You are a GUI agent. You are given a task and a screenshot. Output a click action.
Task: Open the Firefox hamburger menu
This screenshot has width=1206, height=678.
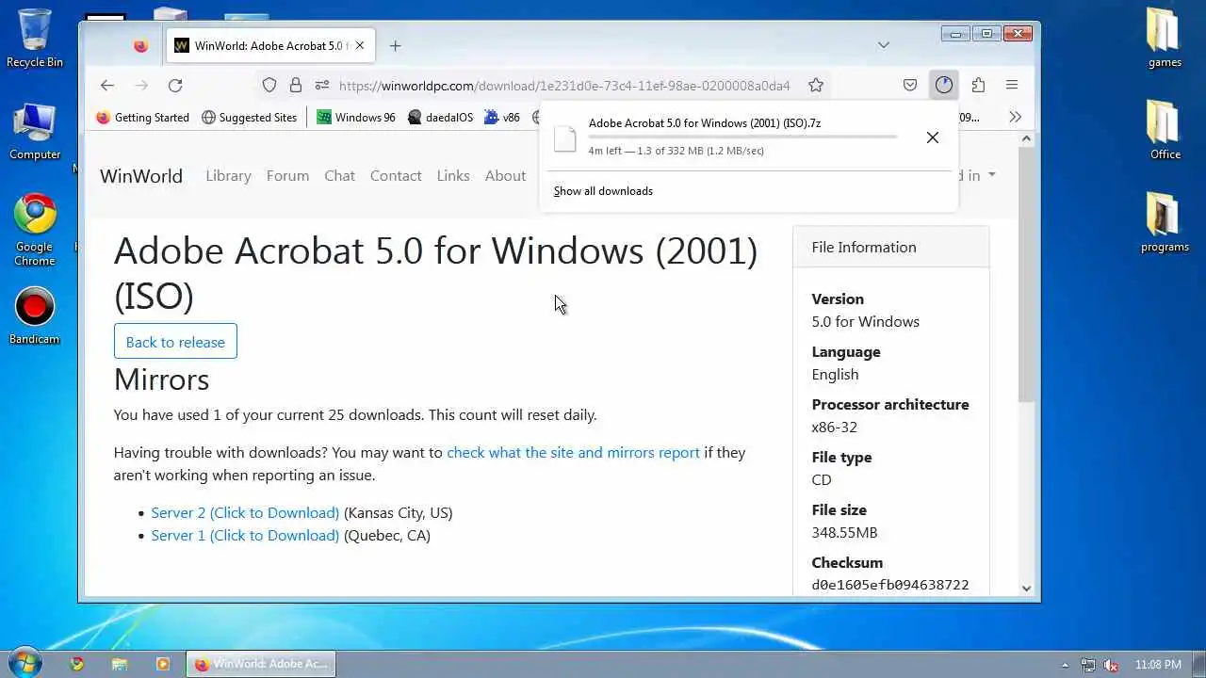point(1012,85)
